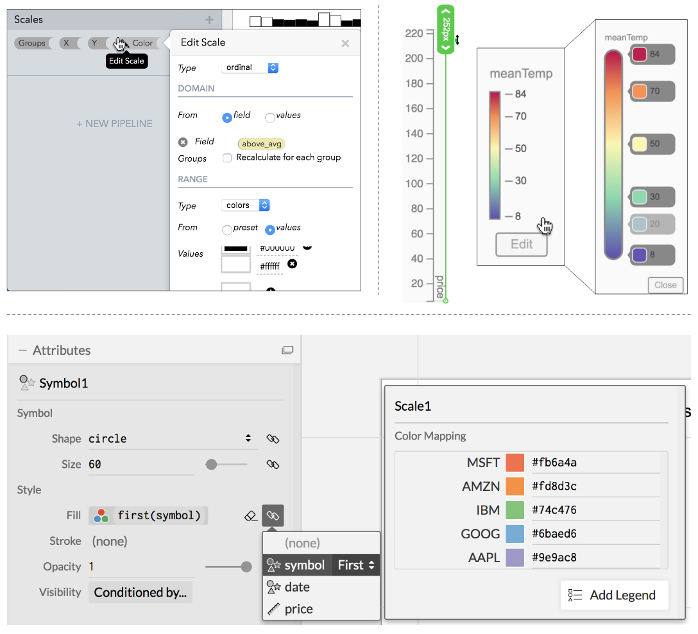This screenshot has height=634, width=698.
Task: Choose range From preset radio
Action: [x=227, y=230]
